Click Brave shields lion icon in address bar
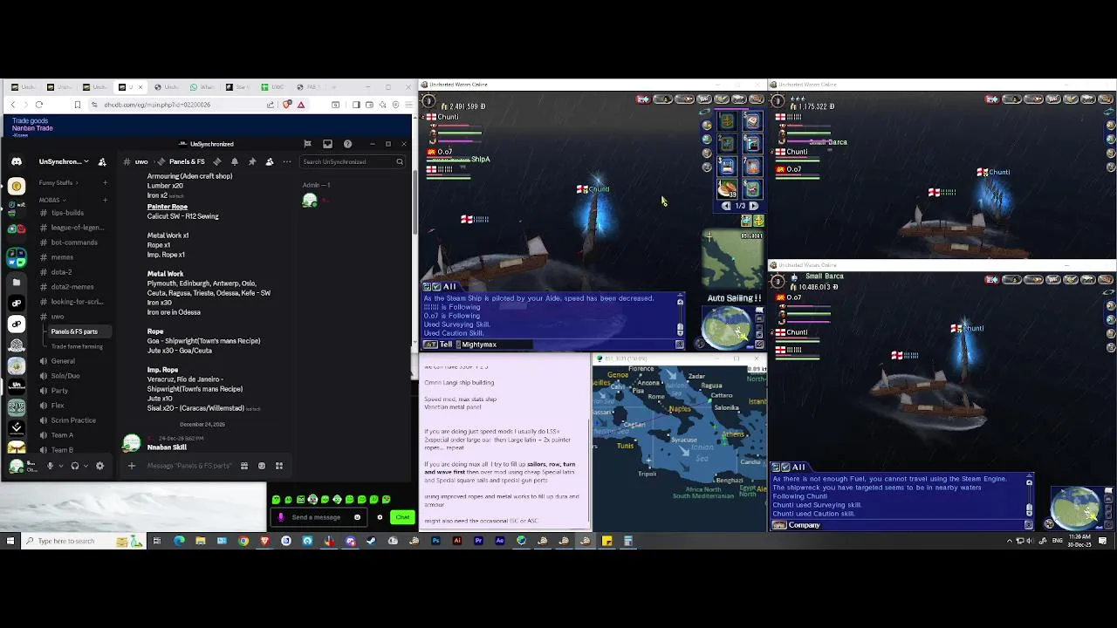This screenshot has width=1117, height=628. (x=286, y=105)
